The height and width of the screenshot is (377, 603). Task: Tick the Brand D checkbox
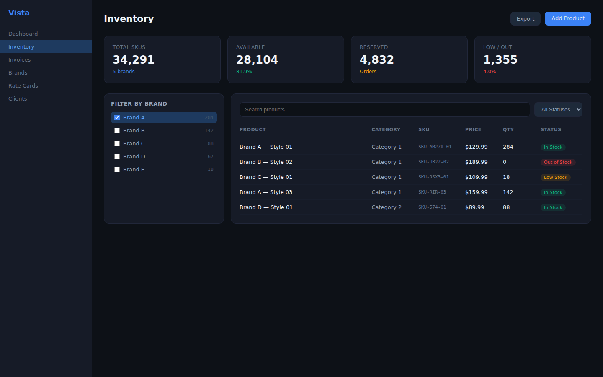[117, 157]
